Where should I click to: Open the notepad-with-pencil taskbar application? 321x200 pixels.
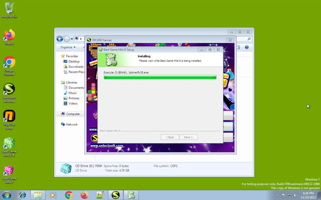[100, 195]
